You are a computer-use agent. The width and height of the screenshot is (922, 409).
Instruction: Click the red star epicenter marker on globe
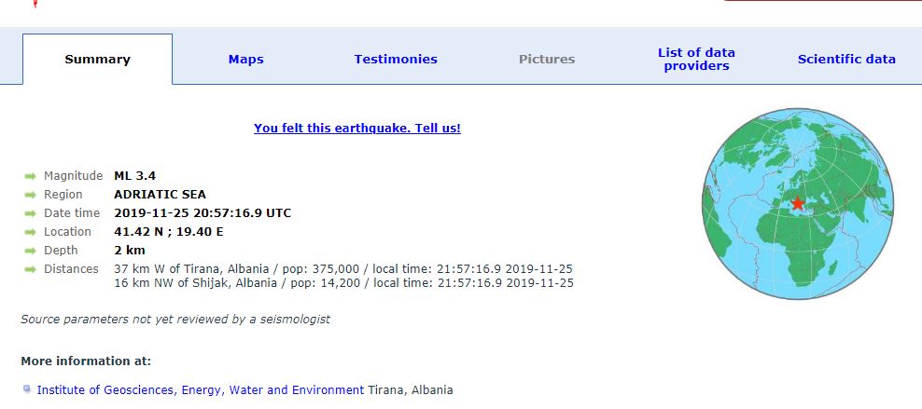click(797, 203)
